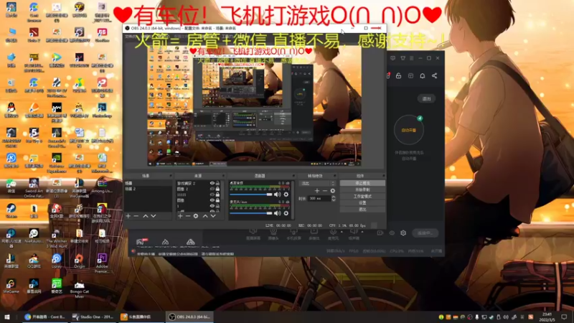Click the share icon in streaming companion window
Viewport: 574px width, 323px height.
tap(435, 76)
